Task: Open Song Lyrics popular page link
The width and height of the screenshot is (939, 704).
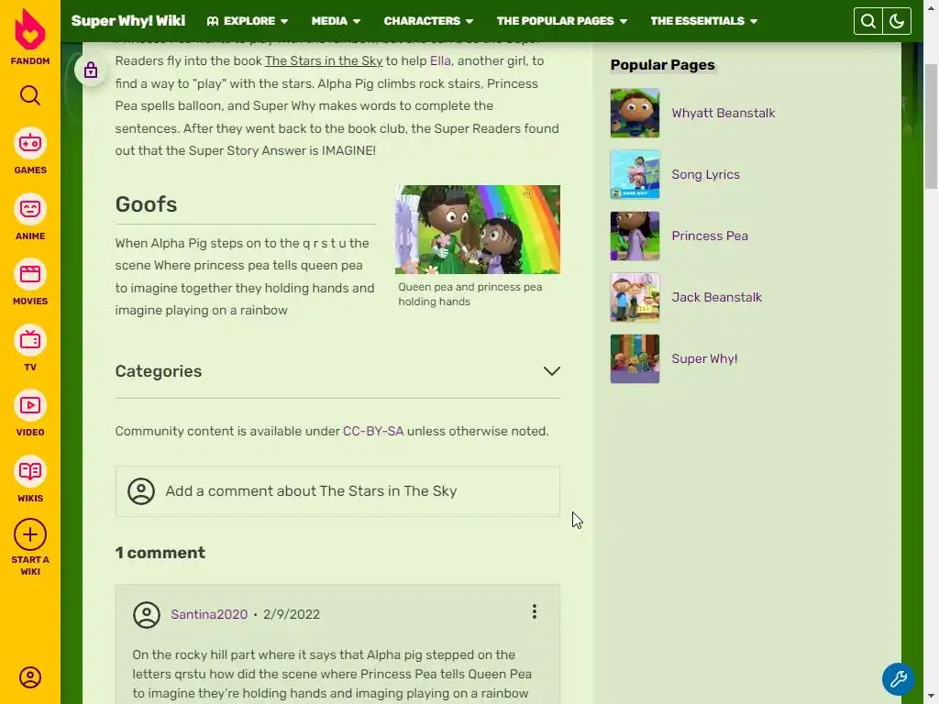Action: click(x=705, y=175)
